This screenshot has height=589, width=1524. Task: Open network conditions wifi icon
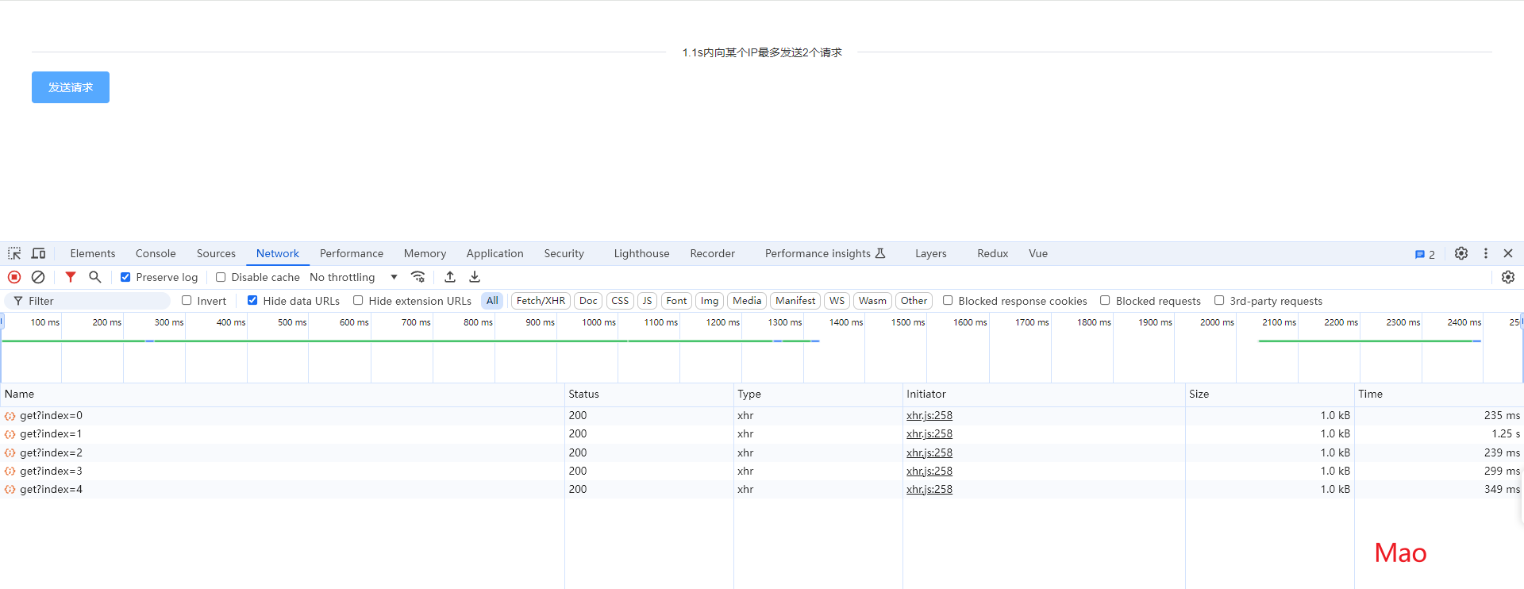point(418,277)
